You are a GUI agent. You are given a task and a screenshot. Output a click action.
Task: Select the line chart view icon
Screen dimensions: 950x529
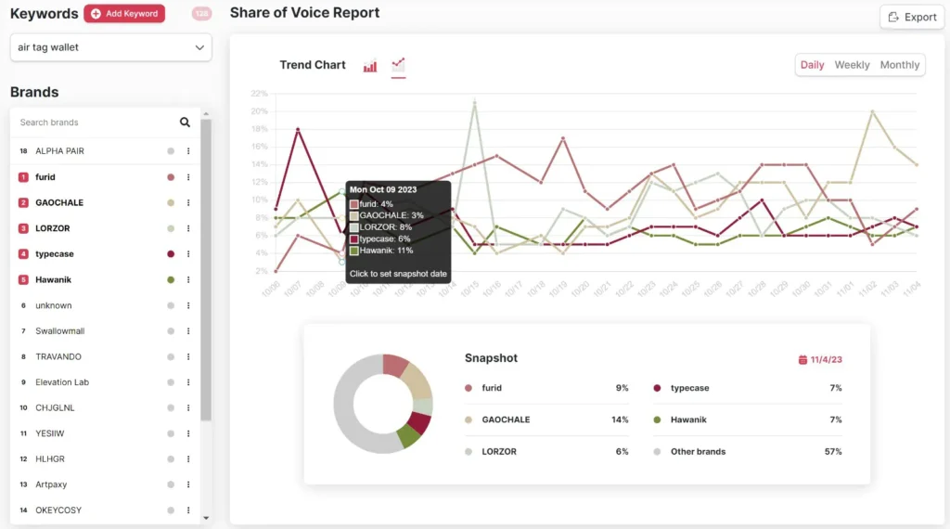(398, 65)
